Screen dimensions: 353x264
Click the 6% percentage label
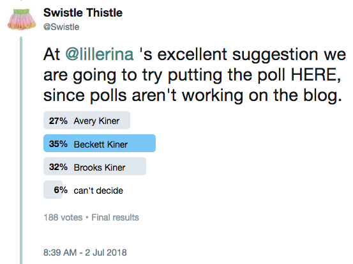(x=61, y=190)
